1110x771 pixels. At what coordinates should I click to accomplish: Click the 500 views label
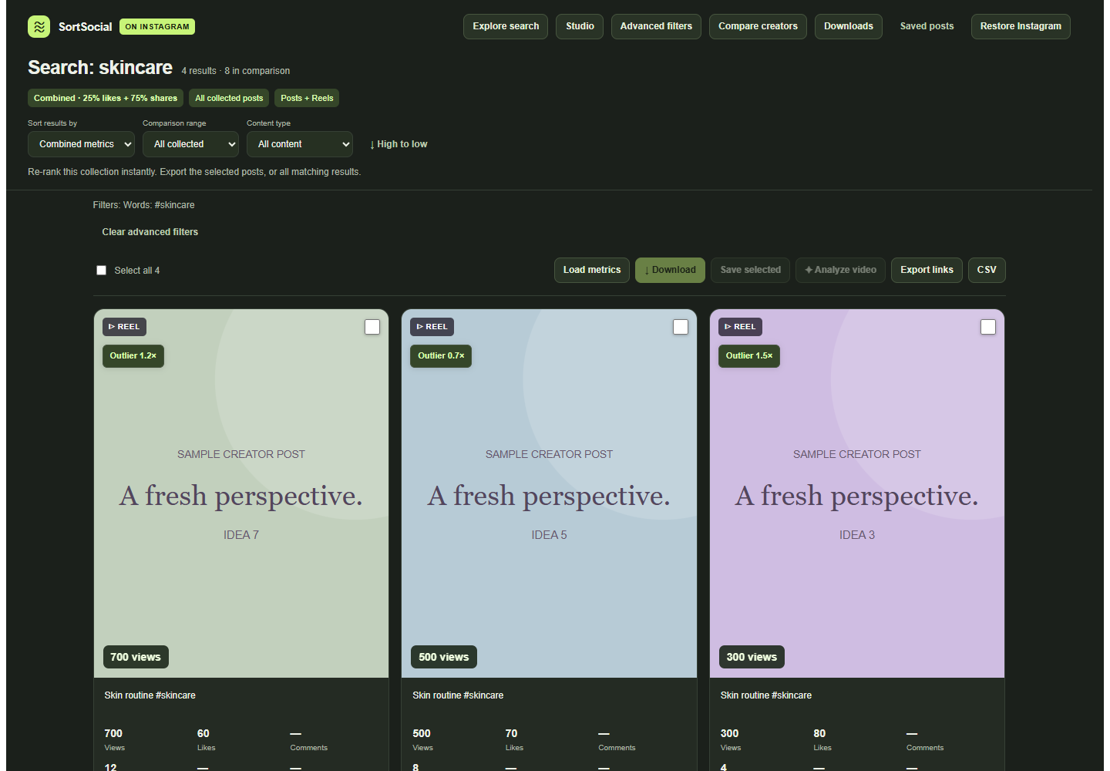click(x=444, y=657)
